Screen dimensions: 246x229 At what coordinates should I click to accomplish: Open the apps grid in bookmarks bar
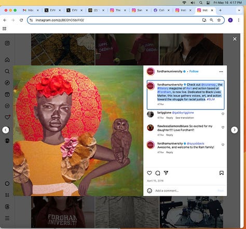click(x=5, y=29)
